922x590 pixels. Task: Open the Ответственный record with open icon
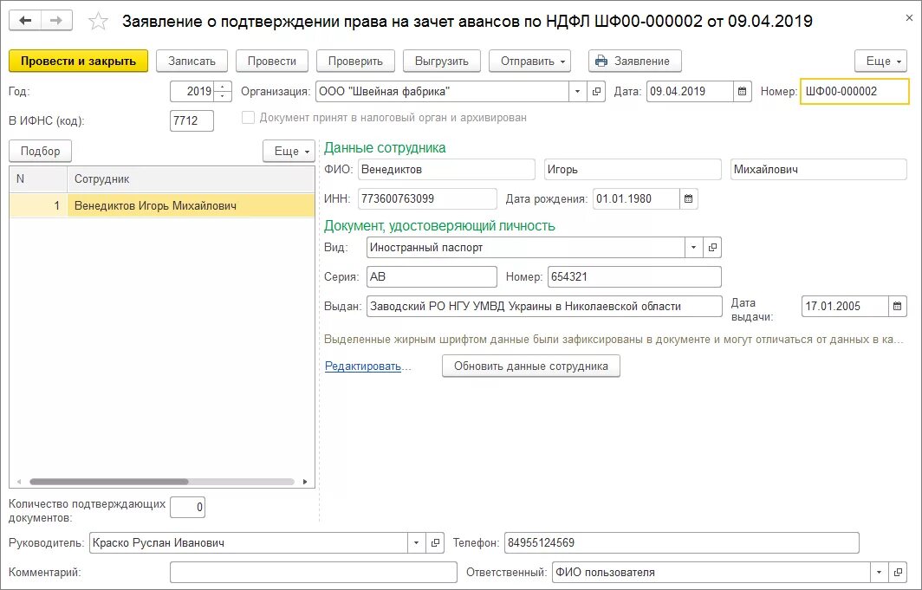point(898,573)
